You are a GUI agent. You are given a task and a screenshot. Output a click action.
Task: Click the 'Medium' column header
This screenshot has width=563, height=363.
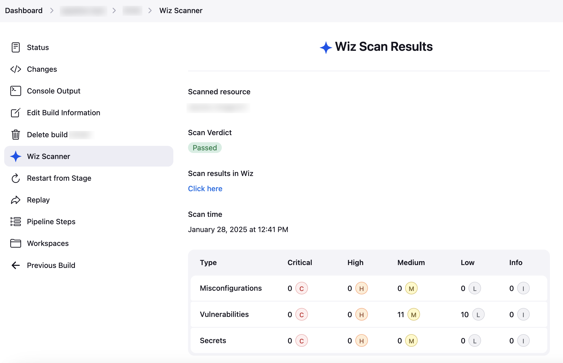point(411,262)
